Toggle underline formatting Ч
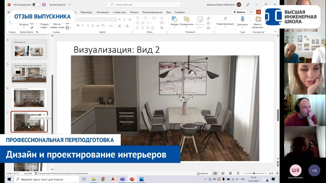 (88, 25)
